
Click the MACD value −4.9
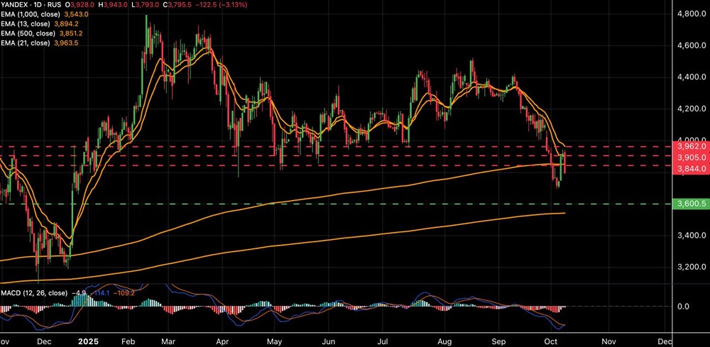click(80, 293)
